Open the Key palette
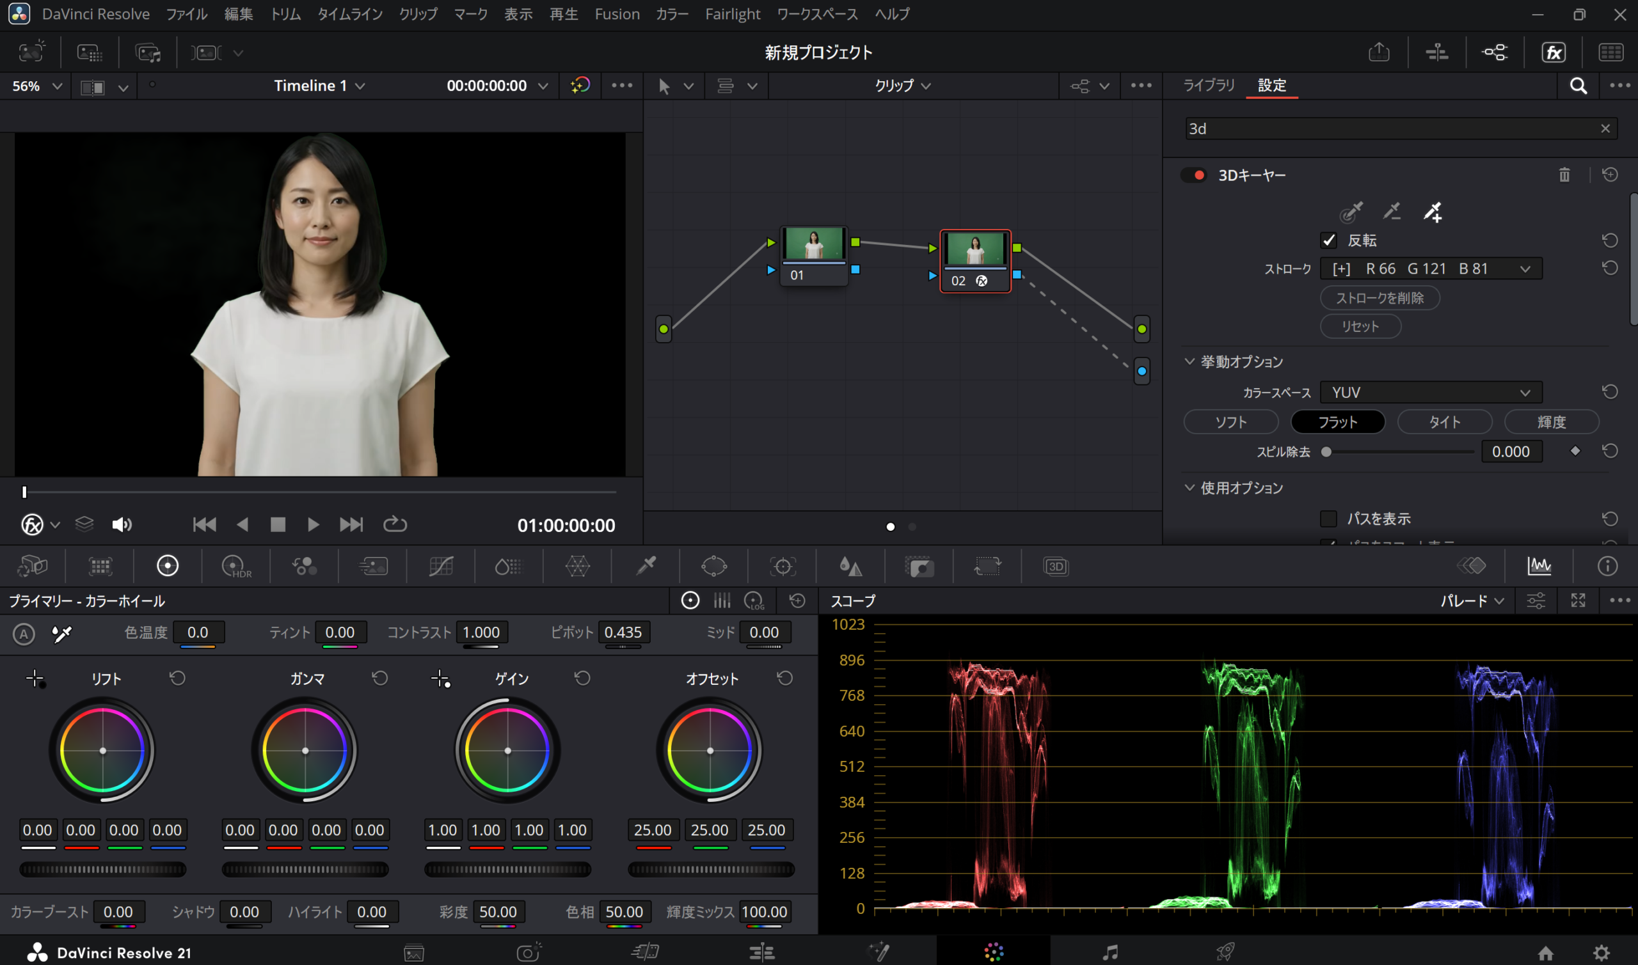 (x=919, y=567)
